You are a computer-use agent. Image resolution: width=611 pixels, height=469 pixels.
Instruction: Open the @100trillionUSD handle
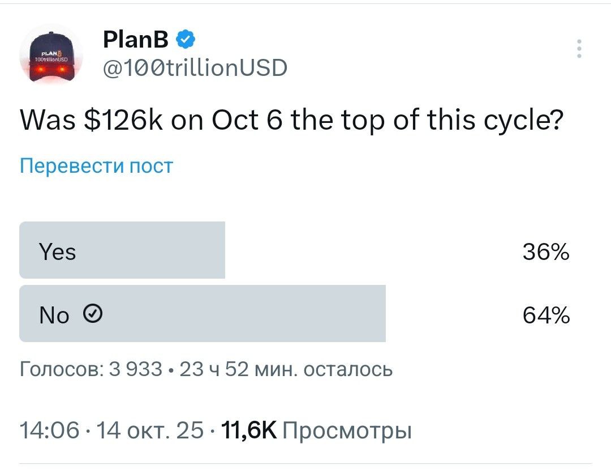pyautogui.click(x=195, y=68)
